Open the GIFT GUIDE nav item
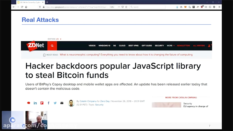 pyautogui.click(x=147, y=46)
